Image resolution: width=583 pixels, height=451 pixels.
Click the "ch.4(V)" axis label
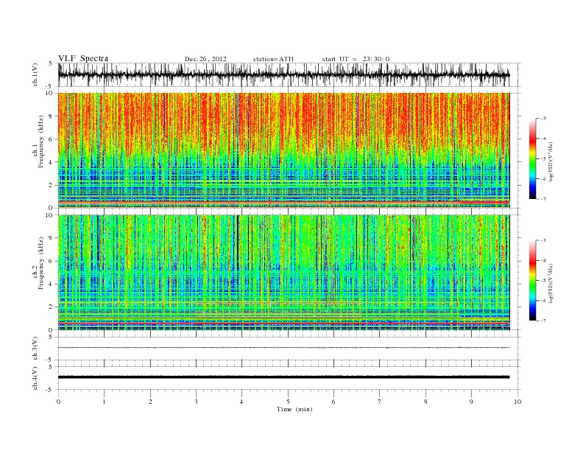(x=35, y=378)
